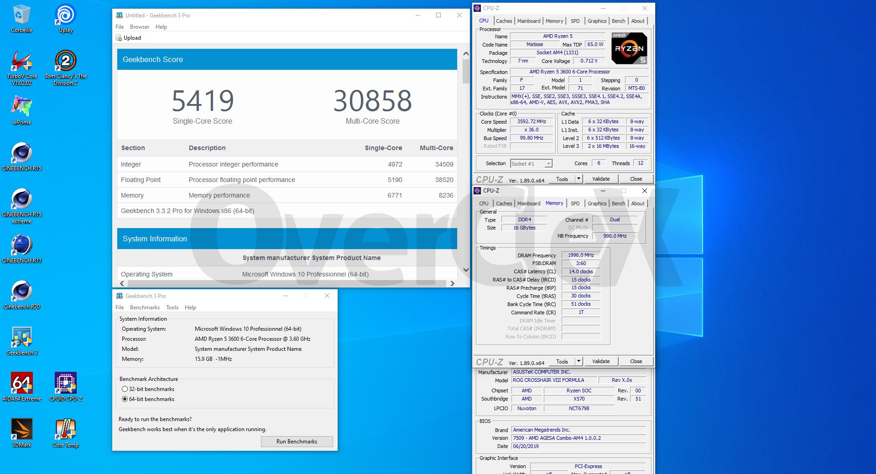Click the BIOS version 7509 AGESA field
Screen dimensions: 876x474
tap(579, 438)
